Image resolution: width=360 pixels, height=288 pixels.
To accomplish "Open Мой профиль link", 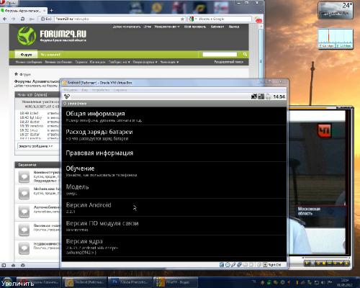I will tap(195, 27).
